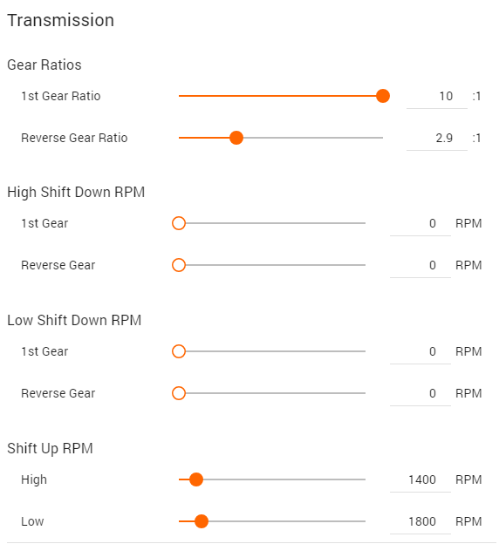Click the Shift Up High 1400 field
The image size is (499, 544).
coord(420,480)
